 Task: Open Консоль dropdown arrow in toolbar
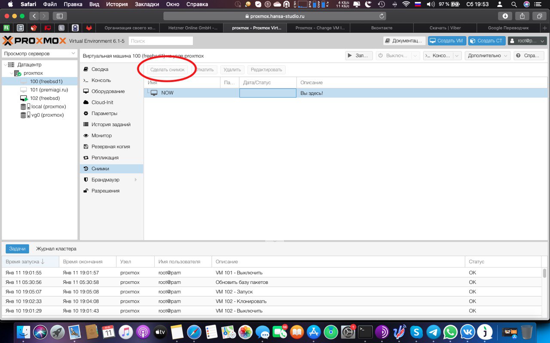point(457,56)
